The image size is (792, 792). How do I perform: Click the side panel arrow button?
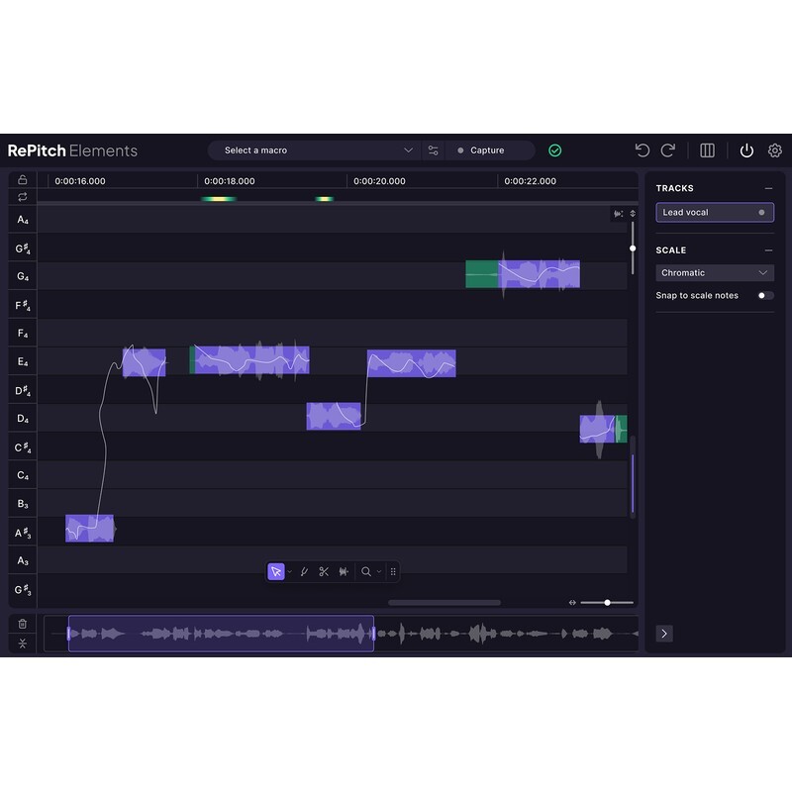click(x=664, y=634)
